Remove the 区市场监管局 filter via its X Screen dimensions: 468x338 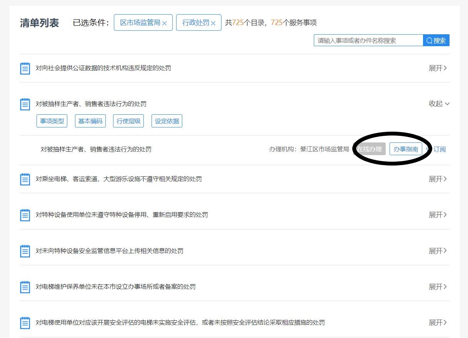point(165,23)
